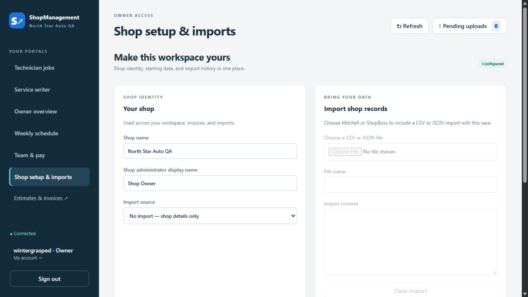528x297 pixels.
Task: Expand the Import source dropdown
Action: [x=210, y=216]
